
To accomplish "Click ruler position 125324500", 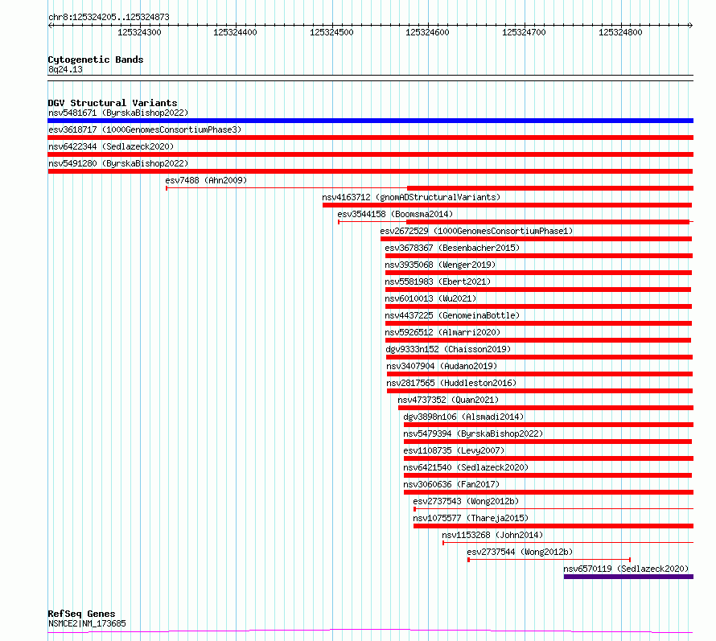I will click(x=331, y=32).
